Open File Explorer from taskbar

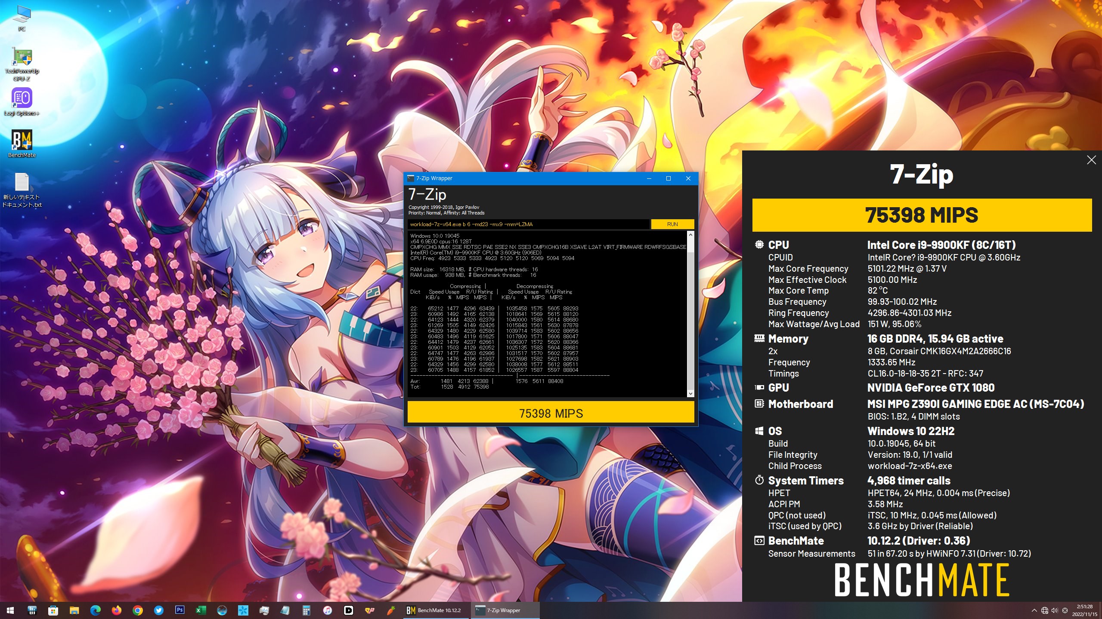click(x=74, y=610)
